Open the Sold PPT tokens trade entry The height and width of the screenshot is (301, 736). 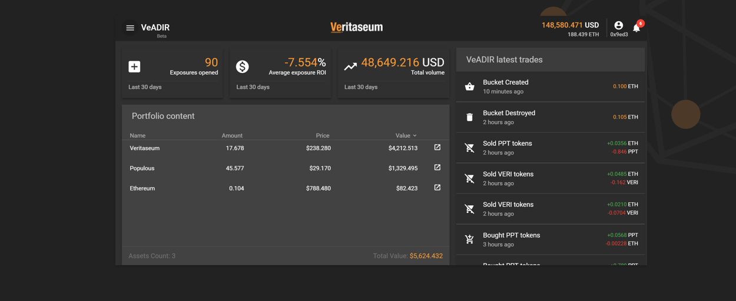[x=551, y=148]
